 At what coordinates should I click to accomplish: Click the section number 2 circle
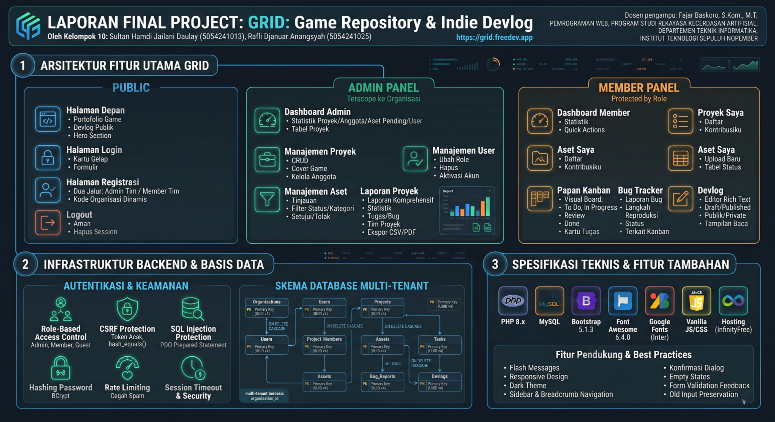click(x=25, y=264)
